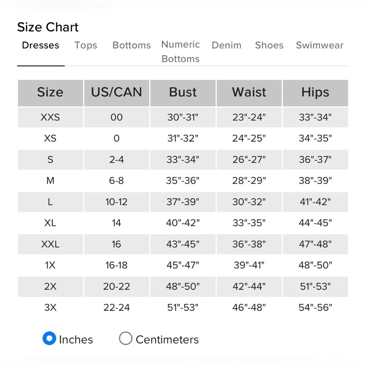366x366 pixels.
Task: Click the Waist column header
Action: click(249, 93)
